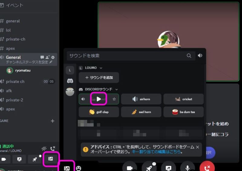Image resolution: width=242 pixels, height=171 pixels.
Task: Click the noise suppression icon
Action: click(44, 149)
